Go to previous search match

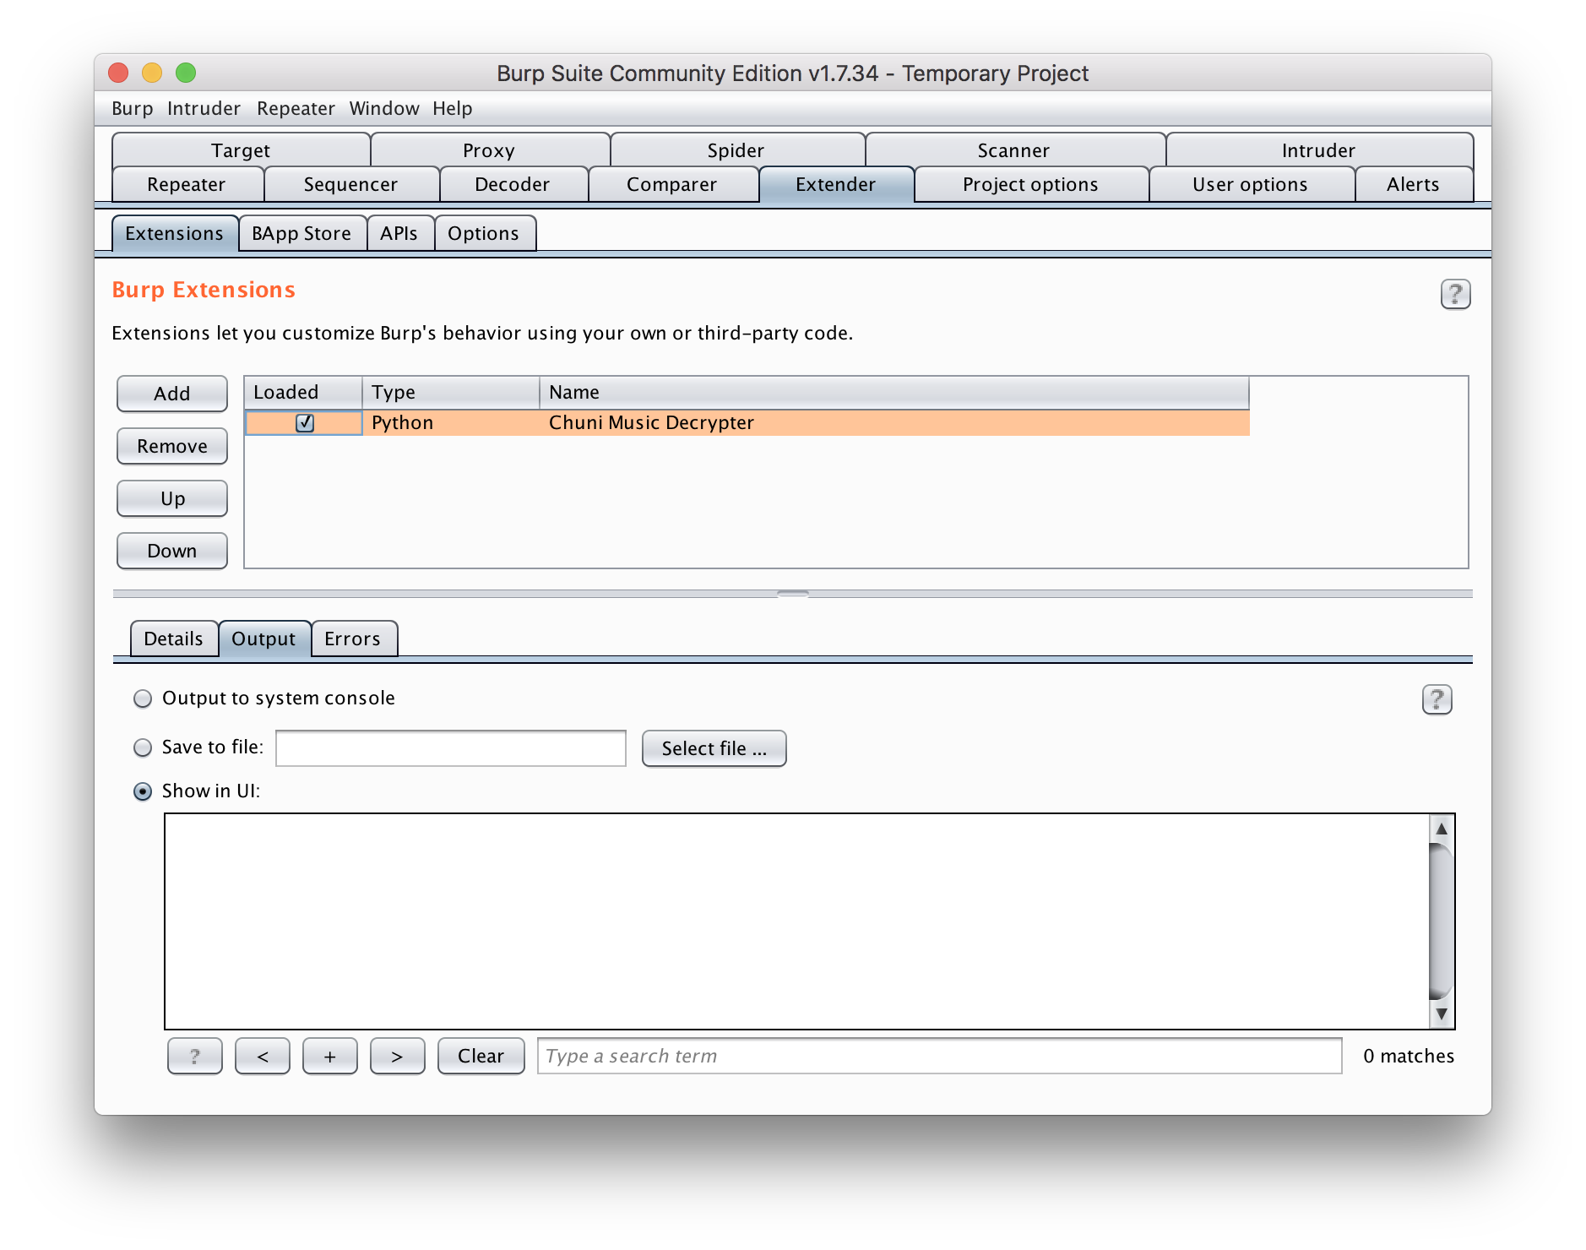click(x=263, y=1056)
